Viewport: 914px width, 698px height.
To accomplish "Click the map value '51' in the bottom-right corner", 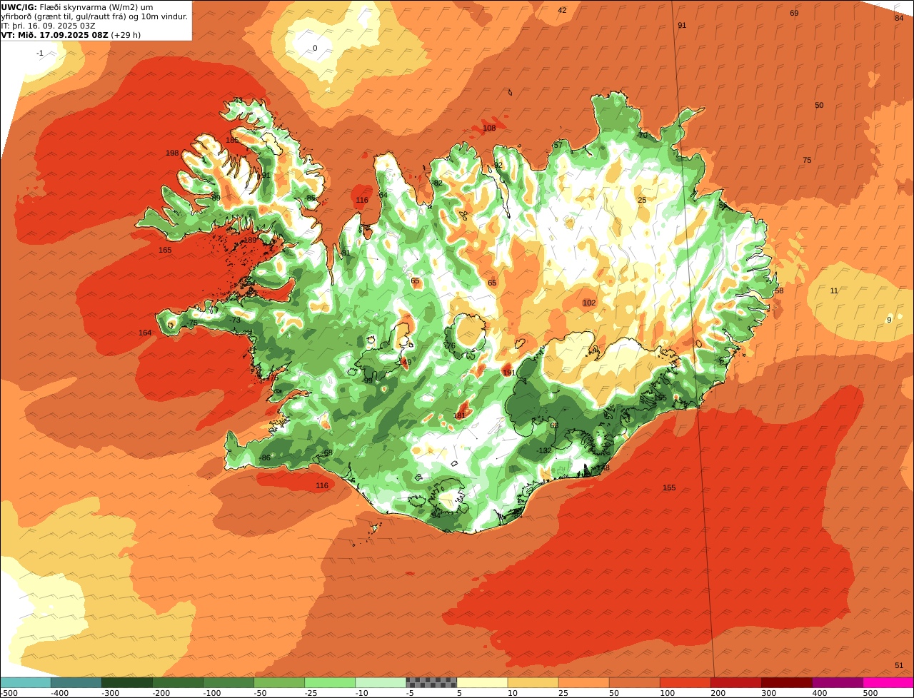I will click(899, 666).
